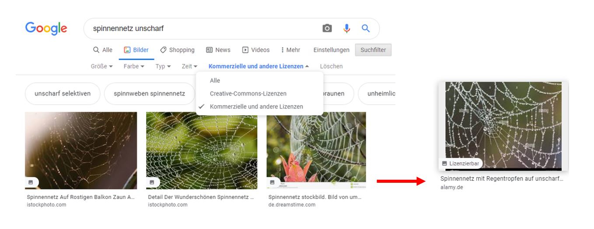Click the de.dreamstime.com source text
Screen dimensions: 594x229
click(x=292, y=205)
